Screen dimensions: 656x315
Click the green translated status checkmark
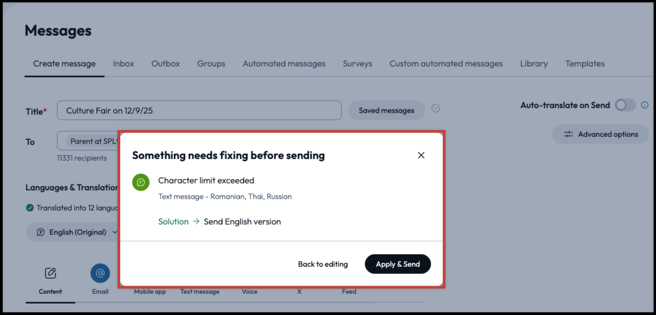tap(30, 208)
